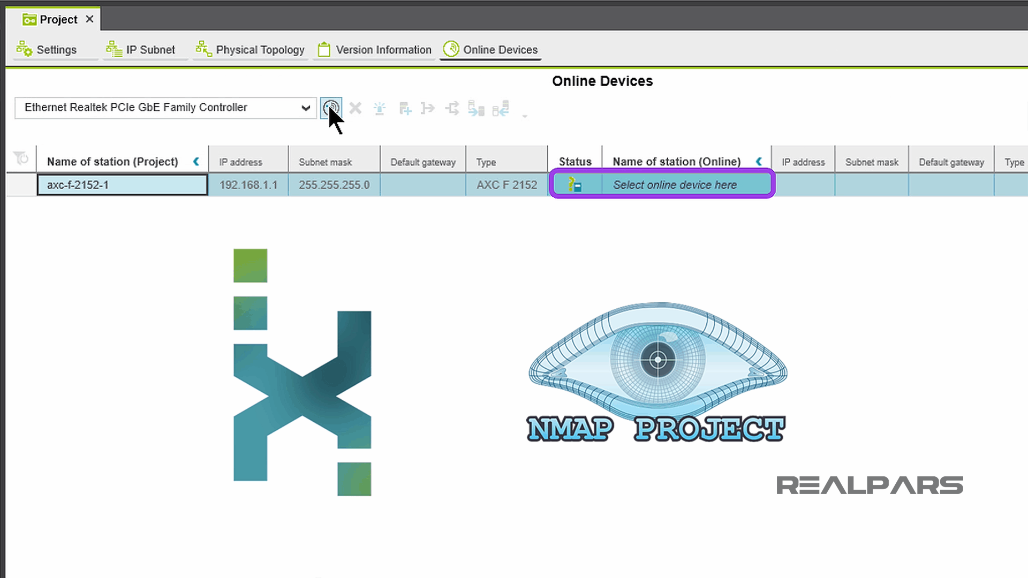Add the discovered device to the project
1028x578 pixels.
tap(405, 108)
